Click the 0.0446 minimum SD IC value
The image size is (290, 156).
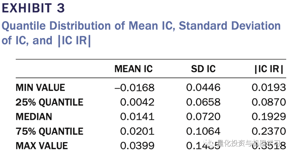click(x=203, y=87)
